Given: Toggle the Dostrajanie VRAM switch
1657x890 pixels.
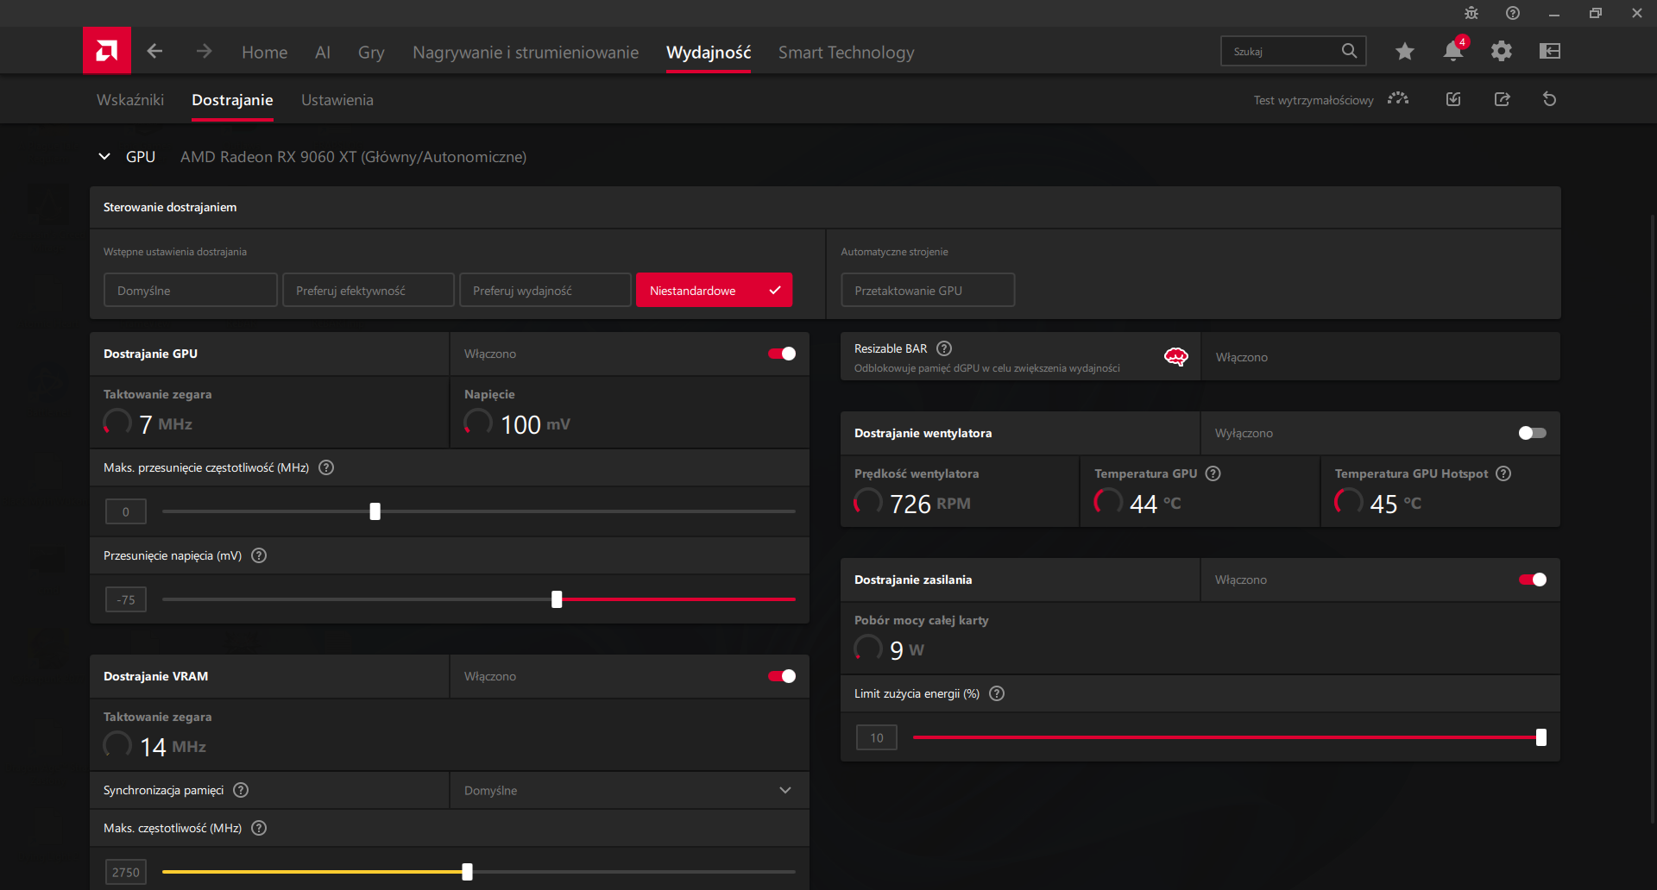Looking at the screenshot, I should pos(782,676).
